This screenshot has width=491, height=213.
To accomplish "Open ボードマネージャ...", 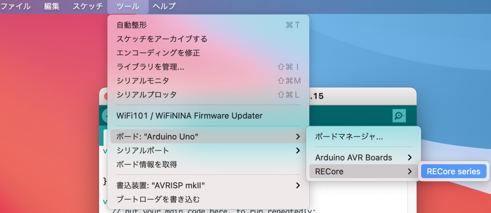I will click(363, 137).
